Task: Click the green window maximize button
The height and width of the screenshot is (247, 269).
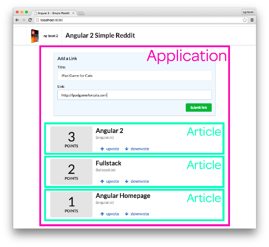Action: pos(26,12)
